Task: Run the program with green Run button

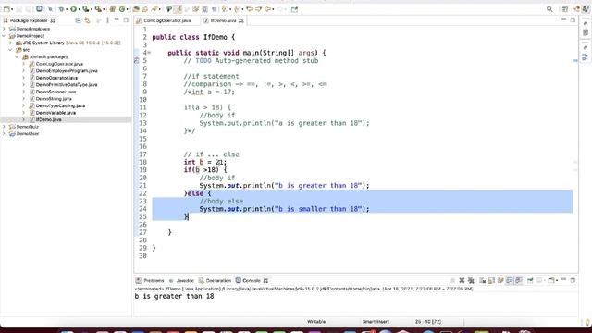Action: click(74, 9)
